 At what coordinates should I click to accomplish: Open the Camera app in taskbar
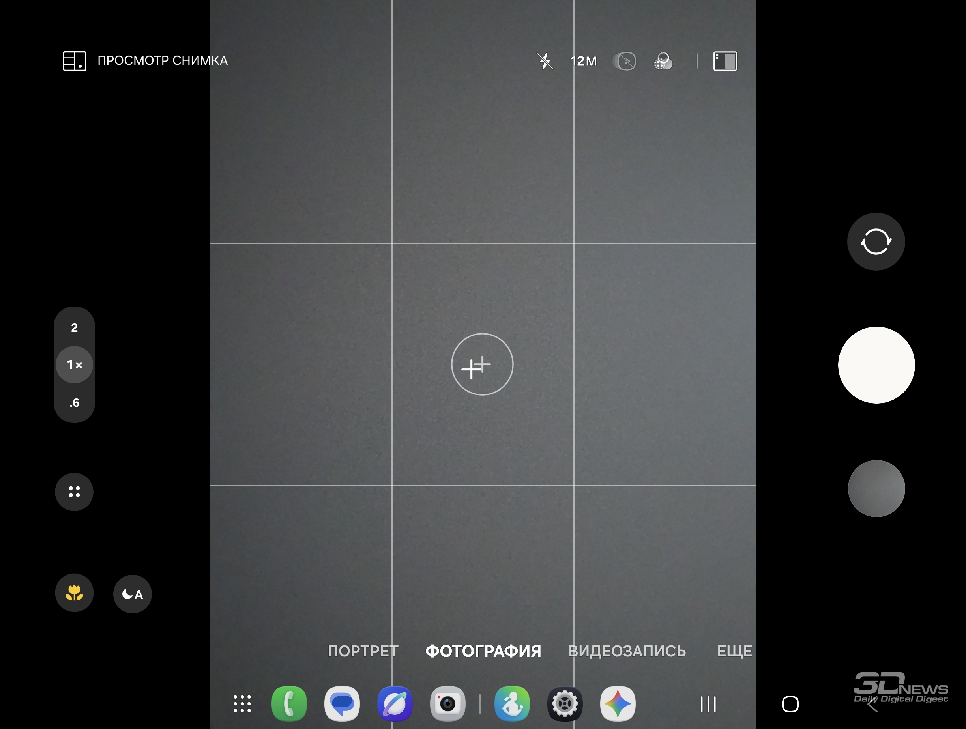click(447, 704)
